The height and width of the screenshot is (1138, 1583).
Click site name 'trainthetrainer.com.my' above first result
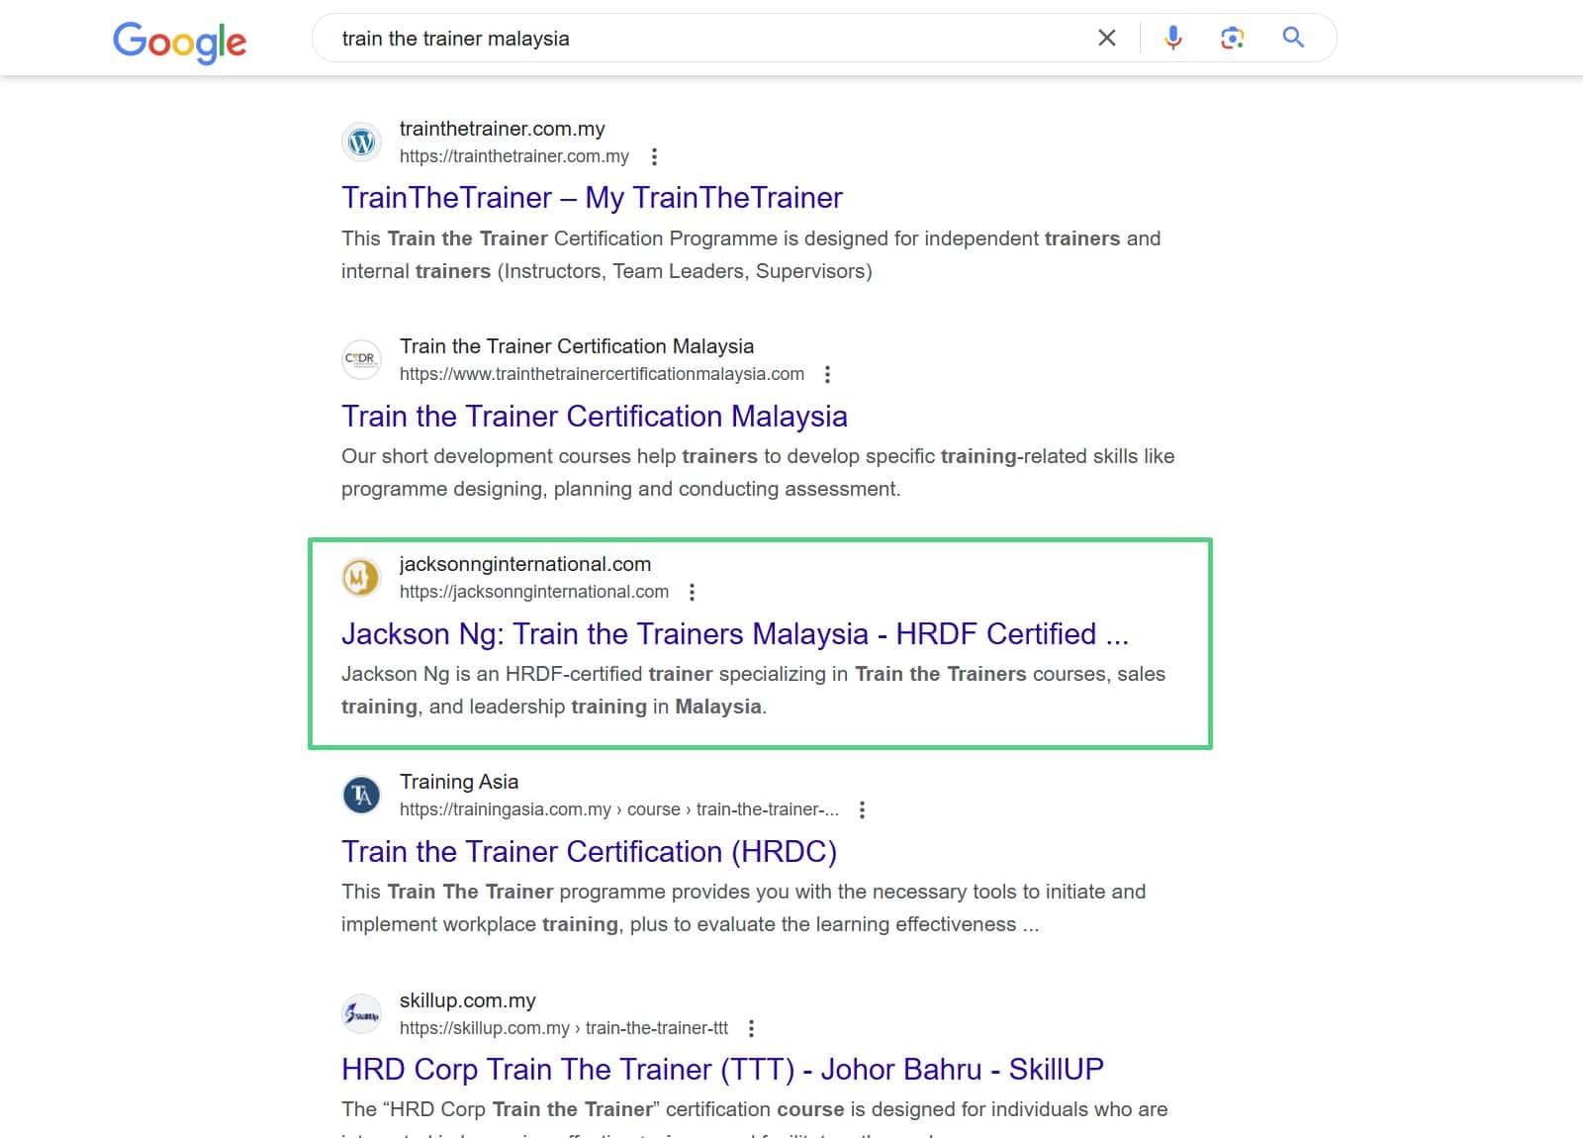point(502,129)
